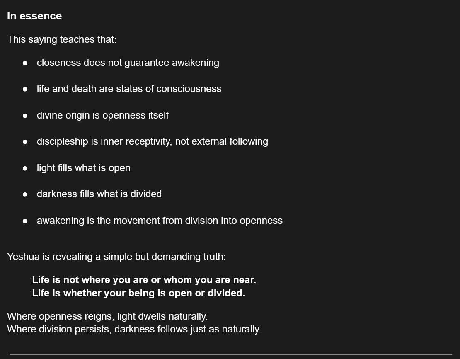Click the bold line "Life is not where you are"

(144, 280)
